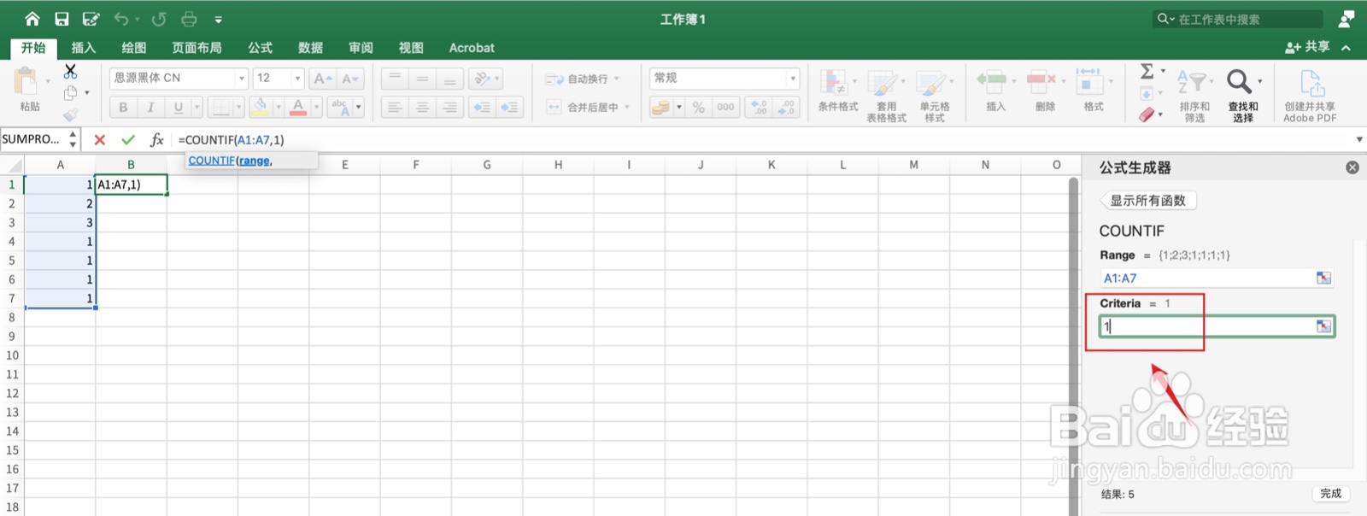
Task: Apply yellow fill color bucket
Action: [261, 107]
